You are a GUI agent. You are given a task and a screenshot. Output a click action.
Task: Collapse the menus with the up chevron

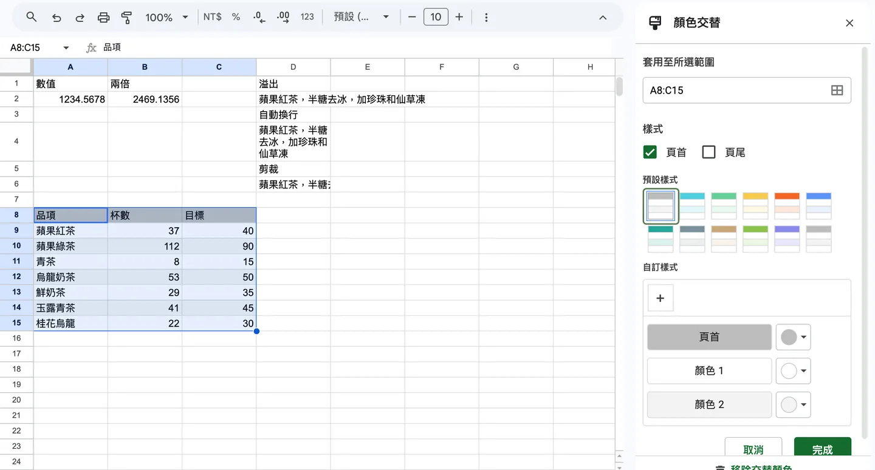[603, 18]
